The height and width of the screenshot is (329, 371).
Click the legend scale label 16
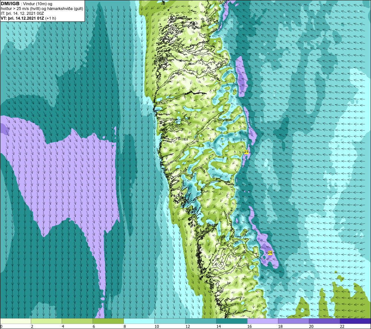249,327
